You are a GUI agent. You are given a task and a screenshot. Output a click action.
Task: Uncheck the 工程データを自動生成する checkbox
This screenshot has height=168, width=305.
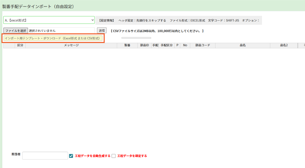click(x=71, y=156)
